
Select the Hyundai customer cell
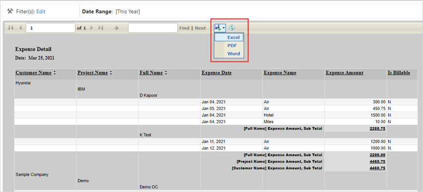pos(23,83)
